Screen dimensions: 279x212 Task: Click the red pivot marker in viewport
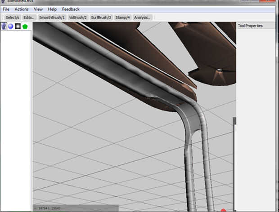(x=223, y=210)
